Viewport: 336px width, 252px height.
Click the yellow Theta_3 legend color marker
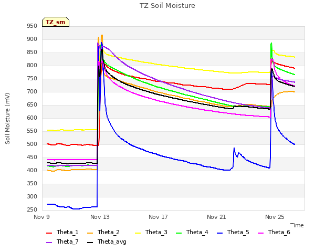pos(138,233)
